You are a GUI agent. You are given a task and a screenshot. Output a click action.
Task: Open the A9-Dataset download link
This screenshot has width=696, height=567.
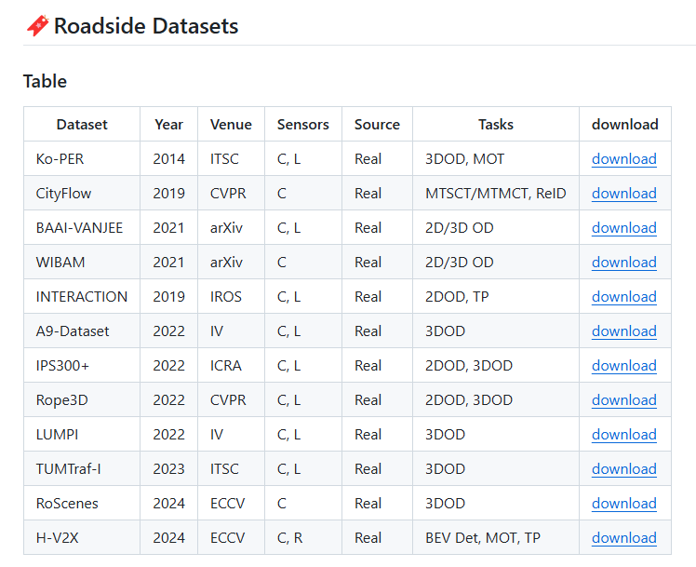click(x=624, y=331)
